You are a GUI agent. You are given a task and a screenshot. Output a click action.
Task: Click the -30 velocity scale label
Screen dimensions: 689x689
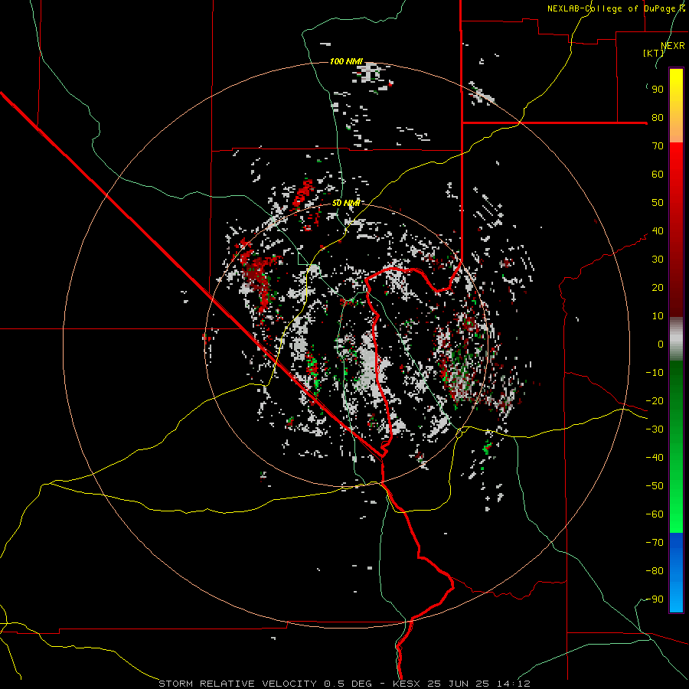tap(655, 429)
